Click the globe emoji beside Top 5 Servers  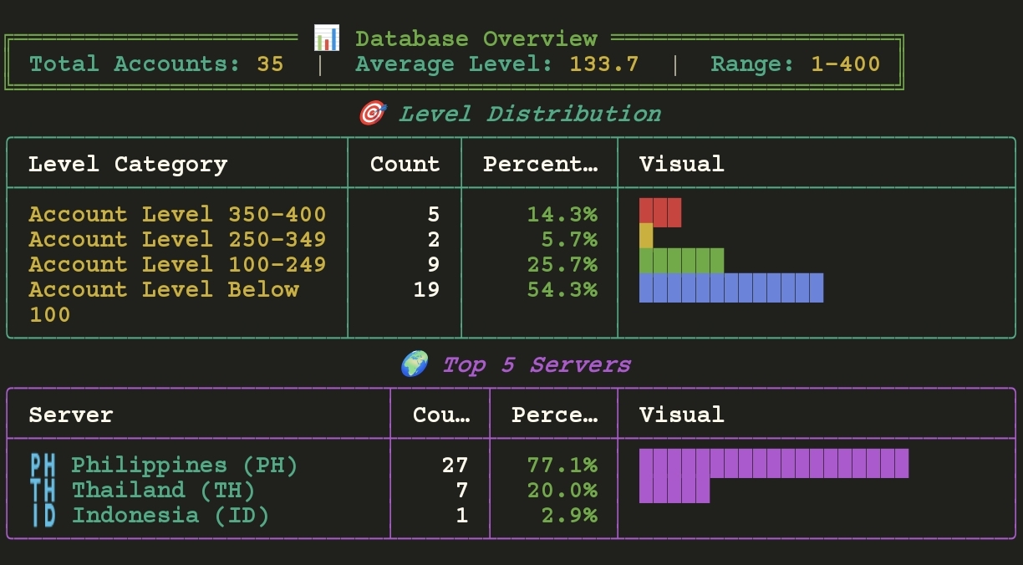[x=415, y=364]
